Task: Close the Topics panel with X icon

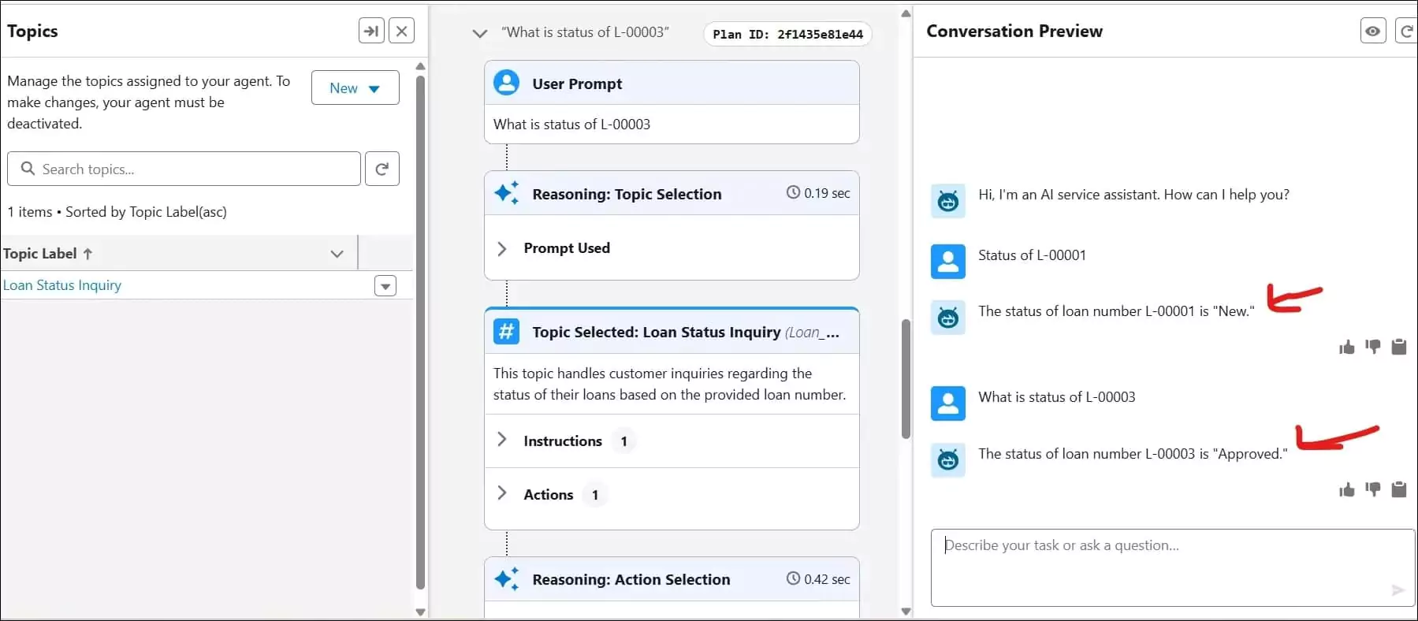Action: click(402, 31)
